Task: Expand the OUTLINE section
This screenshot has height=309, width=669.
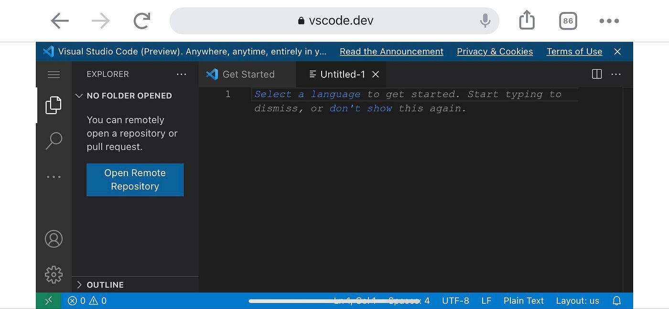Action: pos(79,285)
